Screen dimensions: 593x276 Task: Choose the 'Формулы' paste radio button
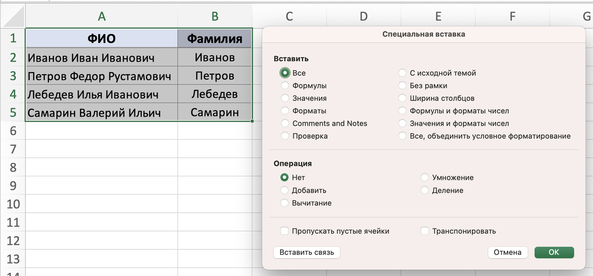coord(285,85)
